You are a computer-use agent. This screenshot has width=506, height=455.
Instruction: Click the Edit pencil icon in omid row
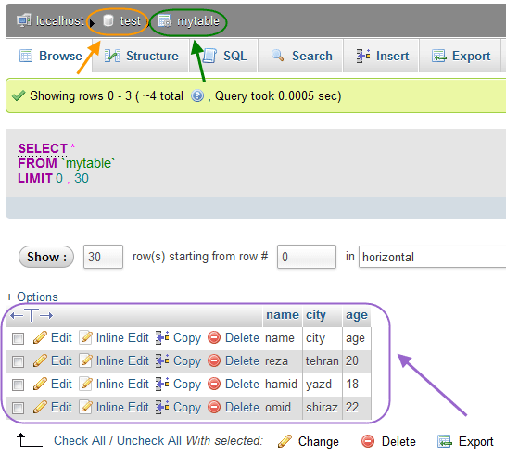click(40, 407)
